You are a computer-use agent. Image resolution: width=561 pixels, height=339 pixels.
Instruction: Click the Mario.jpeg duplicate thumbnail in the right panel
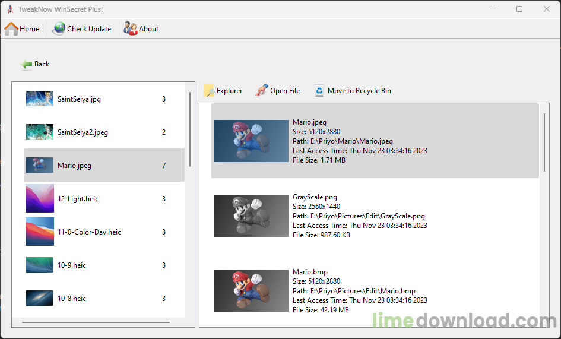[250, 140]
